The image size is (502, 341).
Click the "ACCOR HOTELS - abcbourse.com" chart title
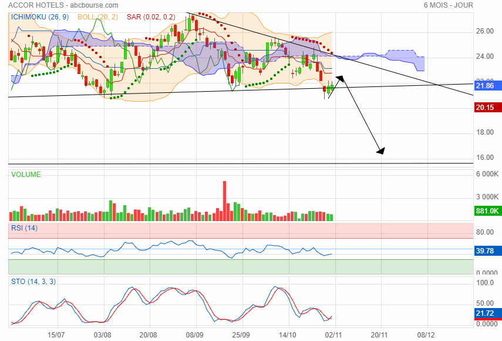point(63,5)
